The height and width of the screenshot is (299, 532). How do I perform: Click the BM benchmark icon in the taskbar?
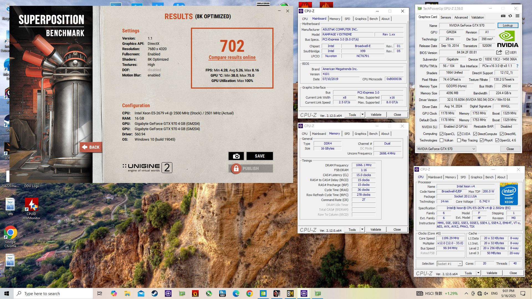click(290, 293)
